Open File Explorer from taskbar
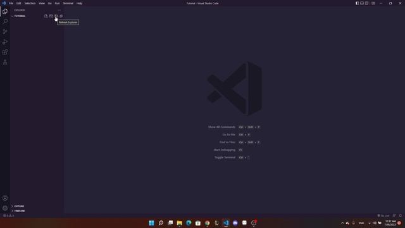 coord(180,223)
